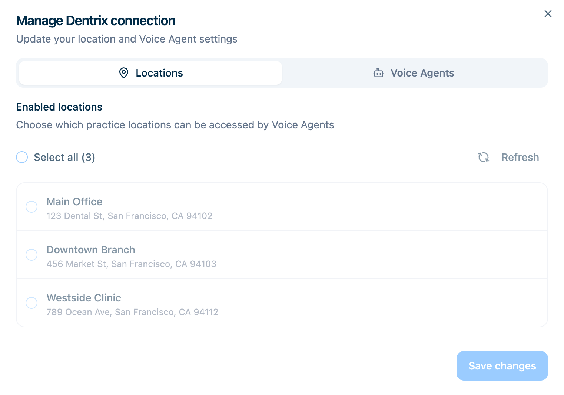Image resolution: width=564 pixels, height=395 pixels.
Task: Click the 789 Ocean Ave address line
Action: pos(132,312)
